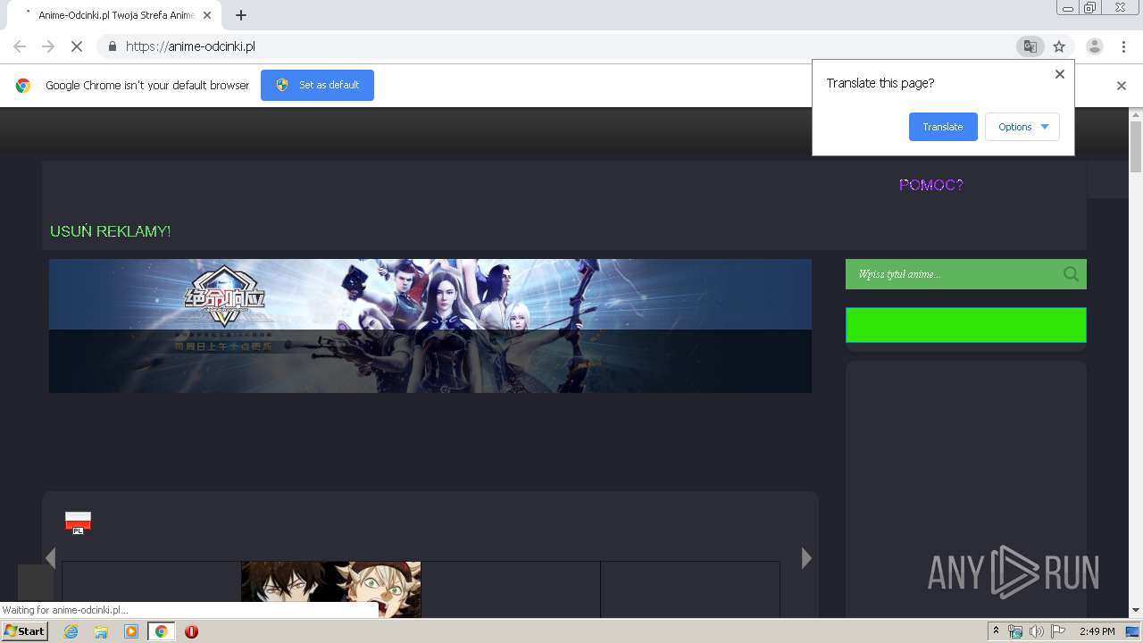Expand the translate Options dropdown
The height and width of the screenshot is (643, 1143).
pos(1022,127)
